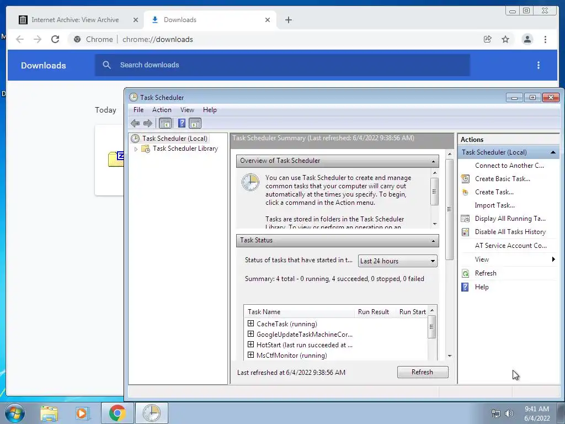Viewport: 565px width, 424px height.
Task: Open a new Chrome tab
Action: pyautogui.click(x=288, y=20)
